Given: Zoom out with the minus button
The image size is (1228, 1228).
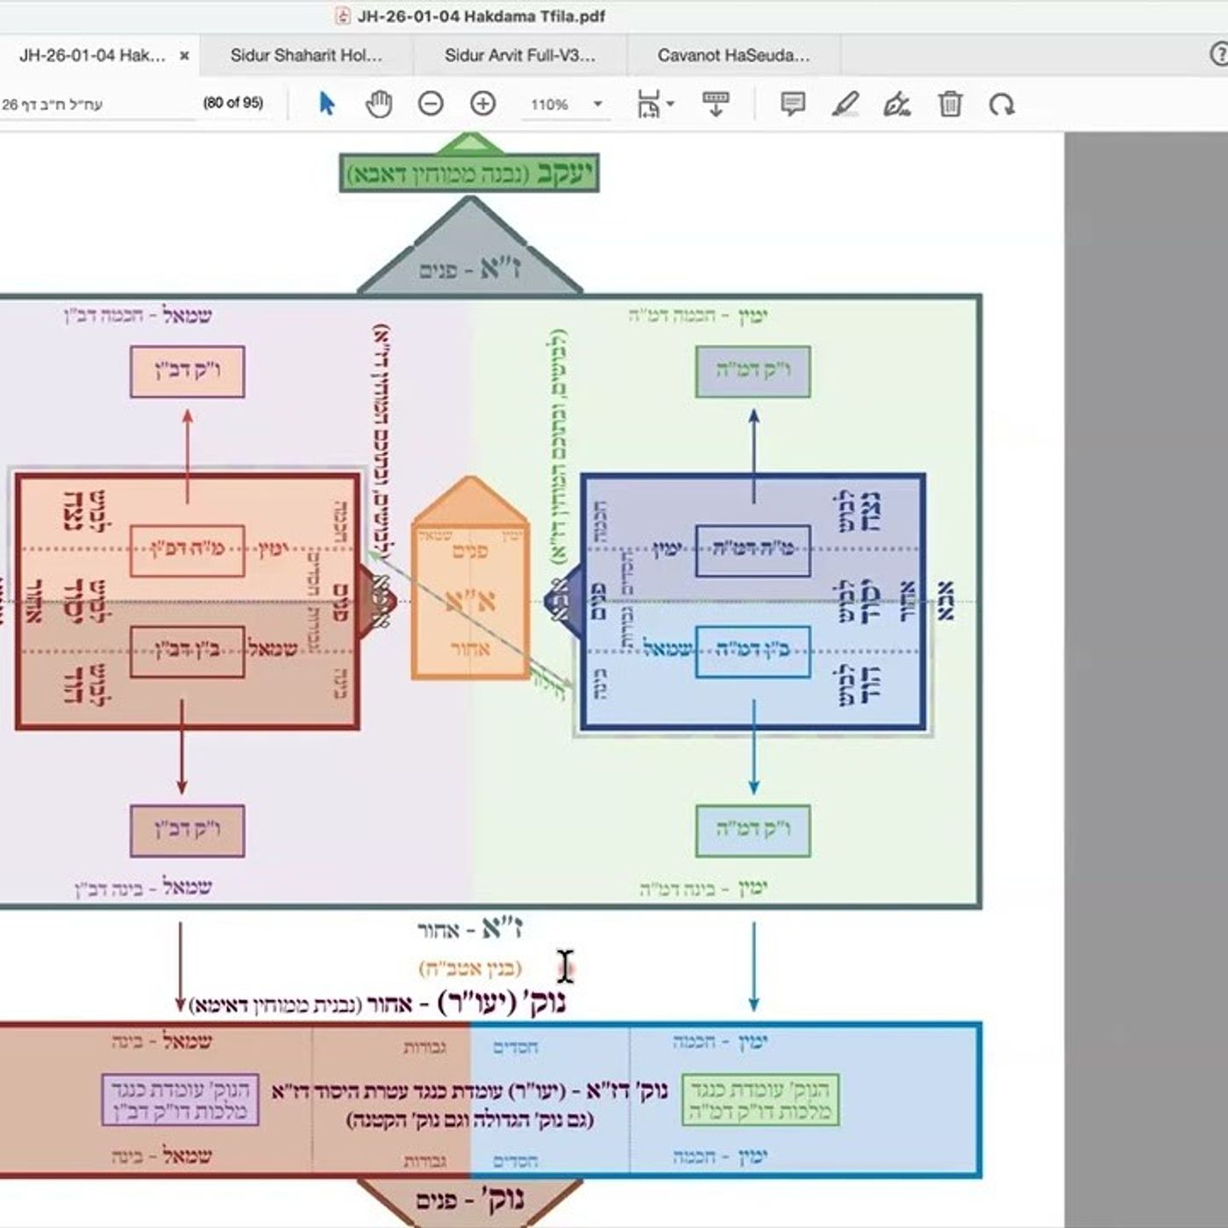Looking at the screenshot, I should (431, 104).
